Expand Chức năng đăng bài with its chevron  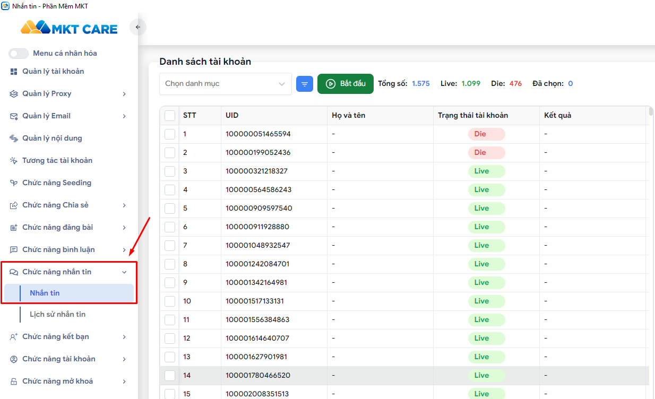tap(124, 228)
